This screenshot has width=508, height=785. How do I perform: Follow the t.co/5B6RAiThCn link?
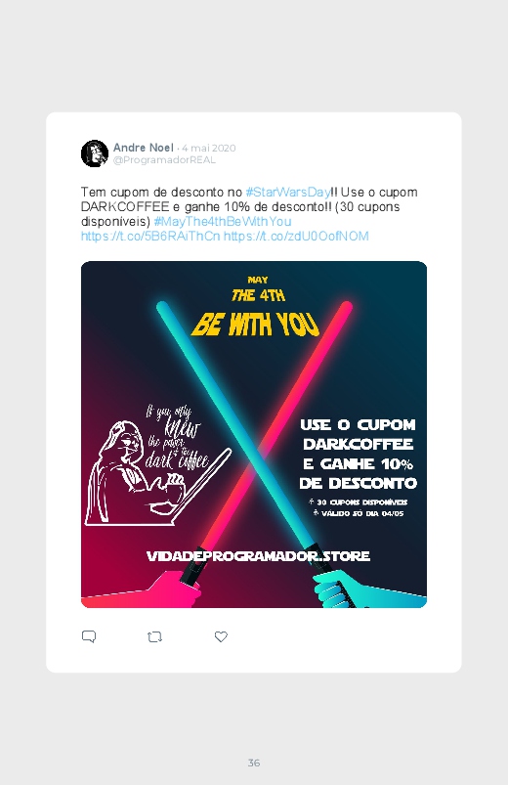[150, 236]
